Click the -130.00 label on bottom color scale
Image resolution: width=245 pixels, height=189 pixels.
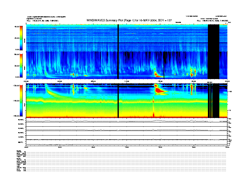click(x=15, y=85)
